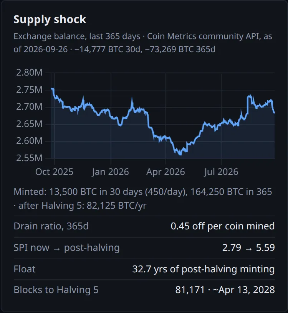
Task: Click the "0.45 off per coin mined" value
Action: (x=223, y=226)
